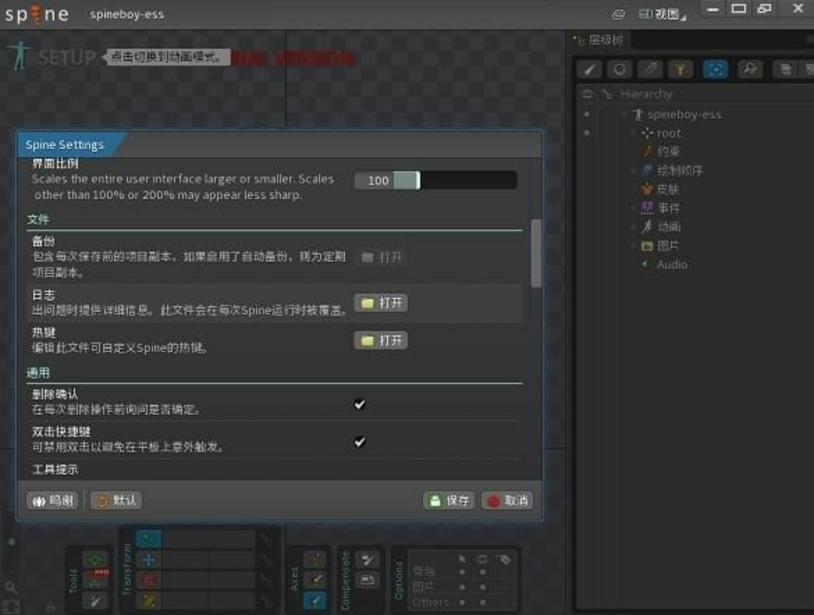Select the 事件 events node

point(662,208)
